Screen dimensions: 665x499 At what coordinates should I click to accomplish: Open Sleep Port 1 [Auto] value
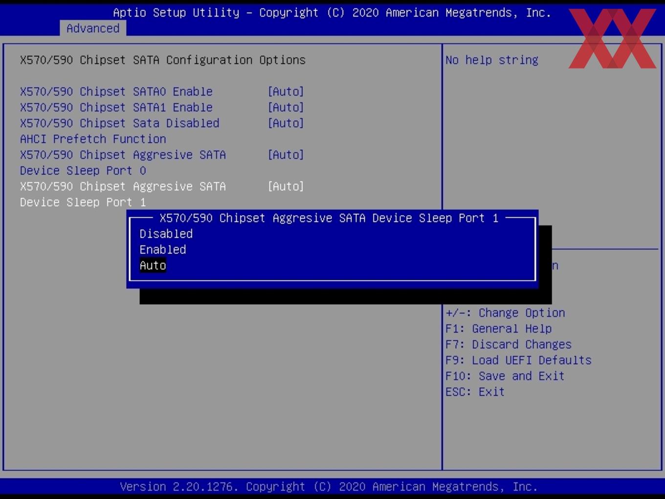(286, 186)
